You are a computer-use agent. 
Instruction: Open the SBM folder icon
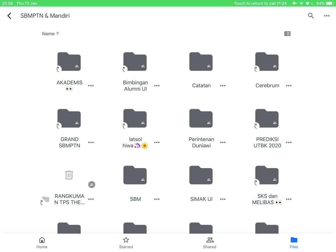[135, 175]
